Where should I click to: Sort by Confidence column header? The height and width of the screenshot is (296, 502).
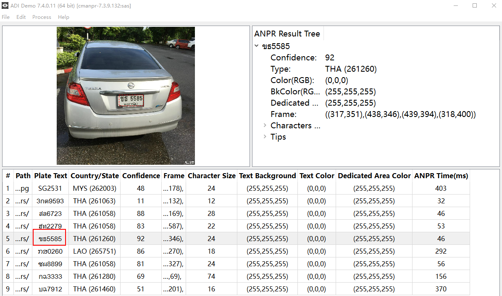(x=141, y=176)
